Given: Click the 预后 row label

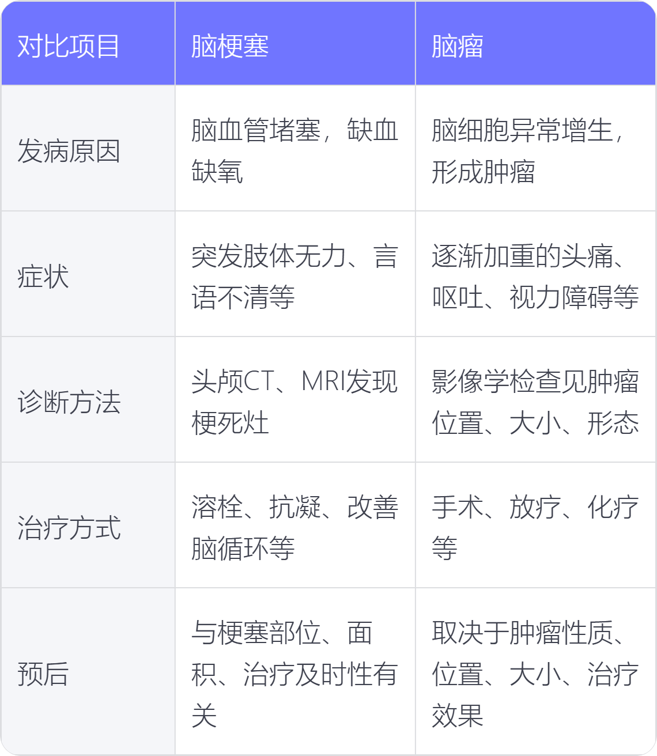Looking at the screenshot, I should [43, 674].
